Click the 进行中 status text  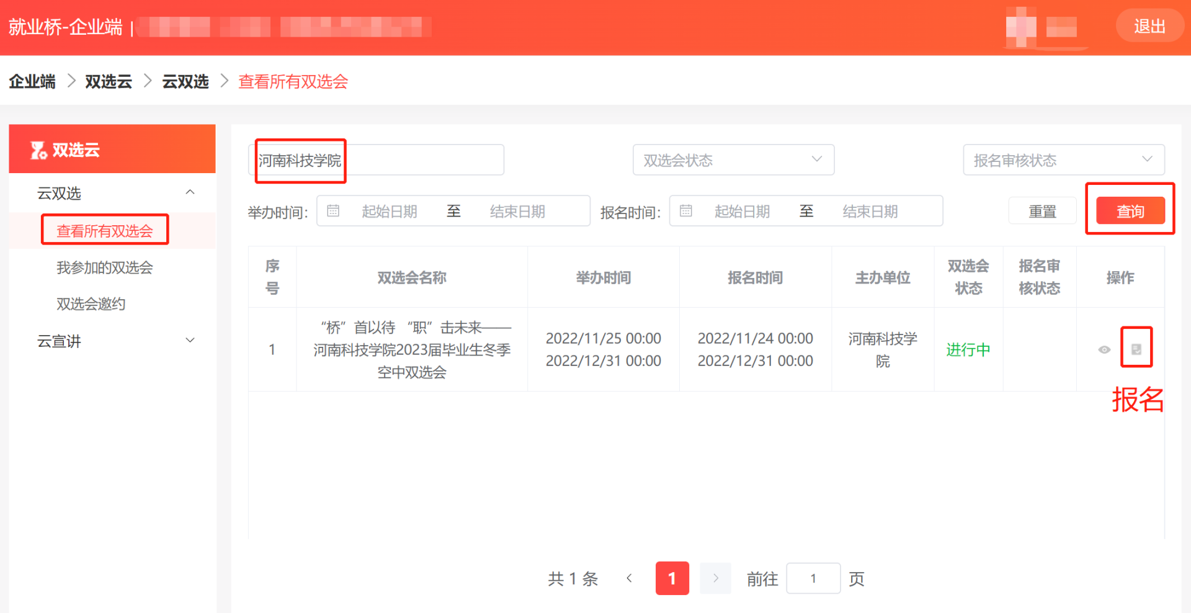pos(968,349)
